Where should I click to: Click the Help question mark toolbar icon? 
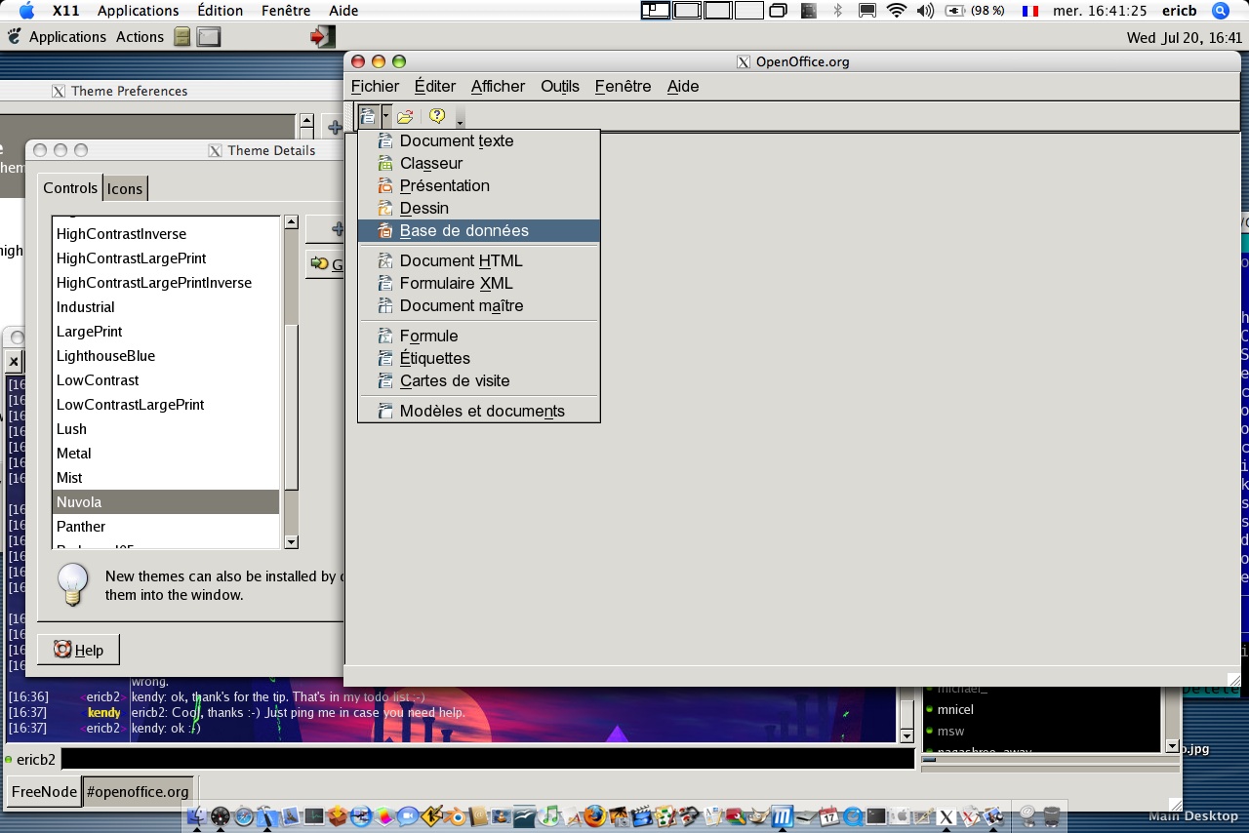[436, 116]
